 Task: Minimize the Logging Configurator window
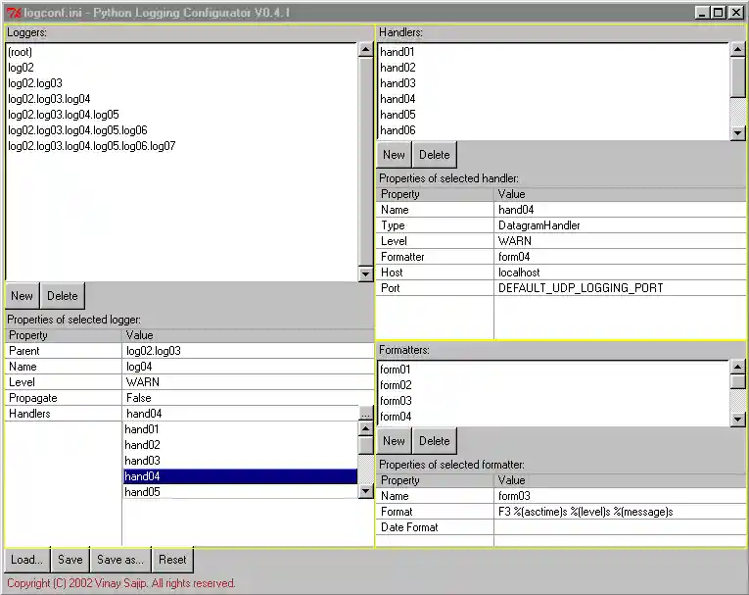pos(702,13)
